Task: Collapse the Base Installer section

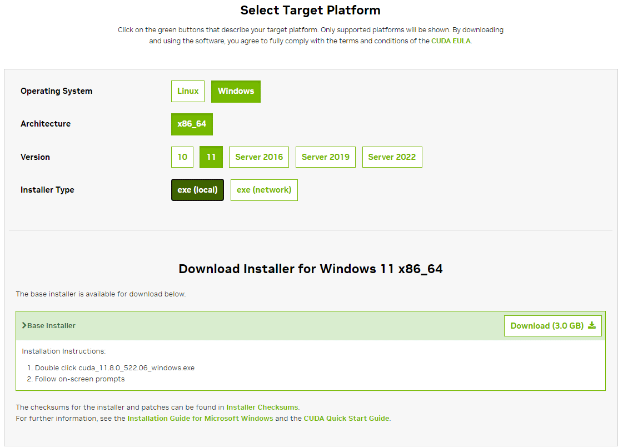Action: pos(48,326)
